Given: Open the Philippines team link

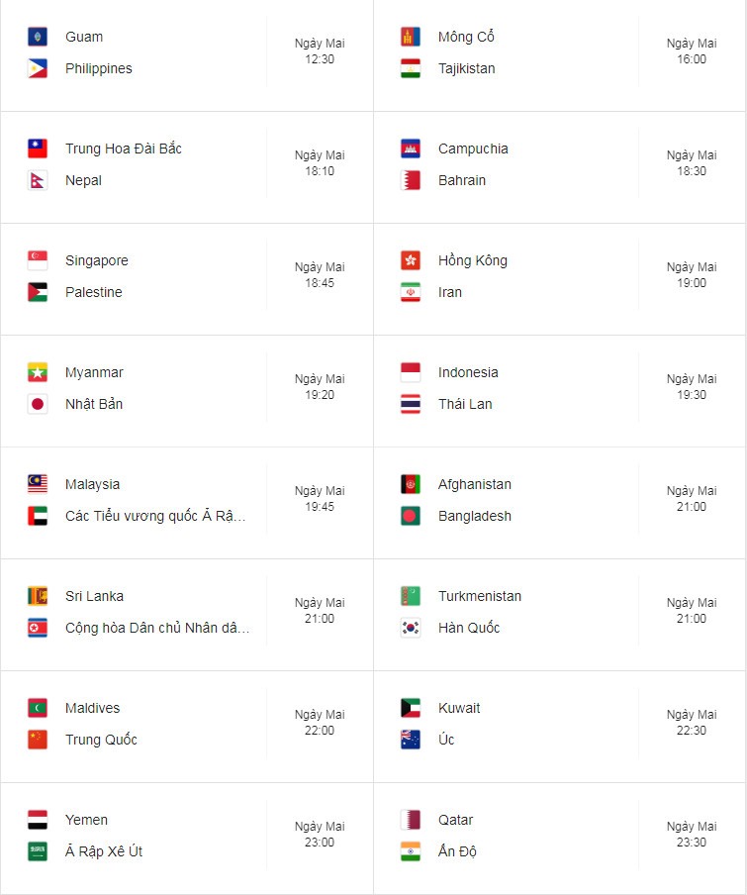Looking at the screenshot, I should 99,68.
